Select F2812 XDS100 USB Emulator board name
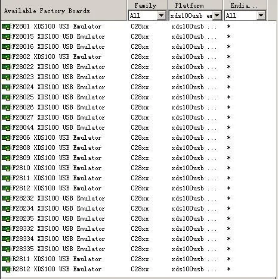This screenshot has width=278, height=279. coord(57,188)
